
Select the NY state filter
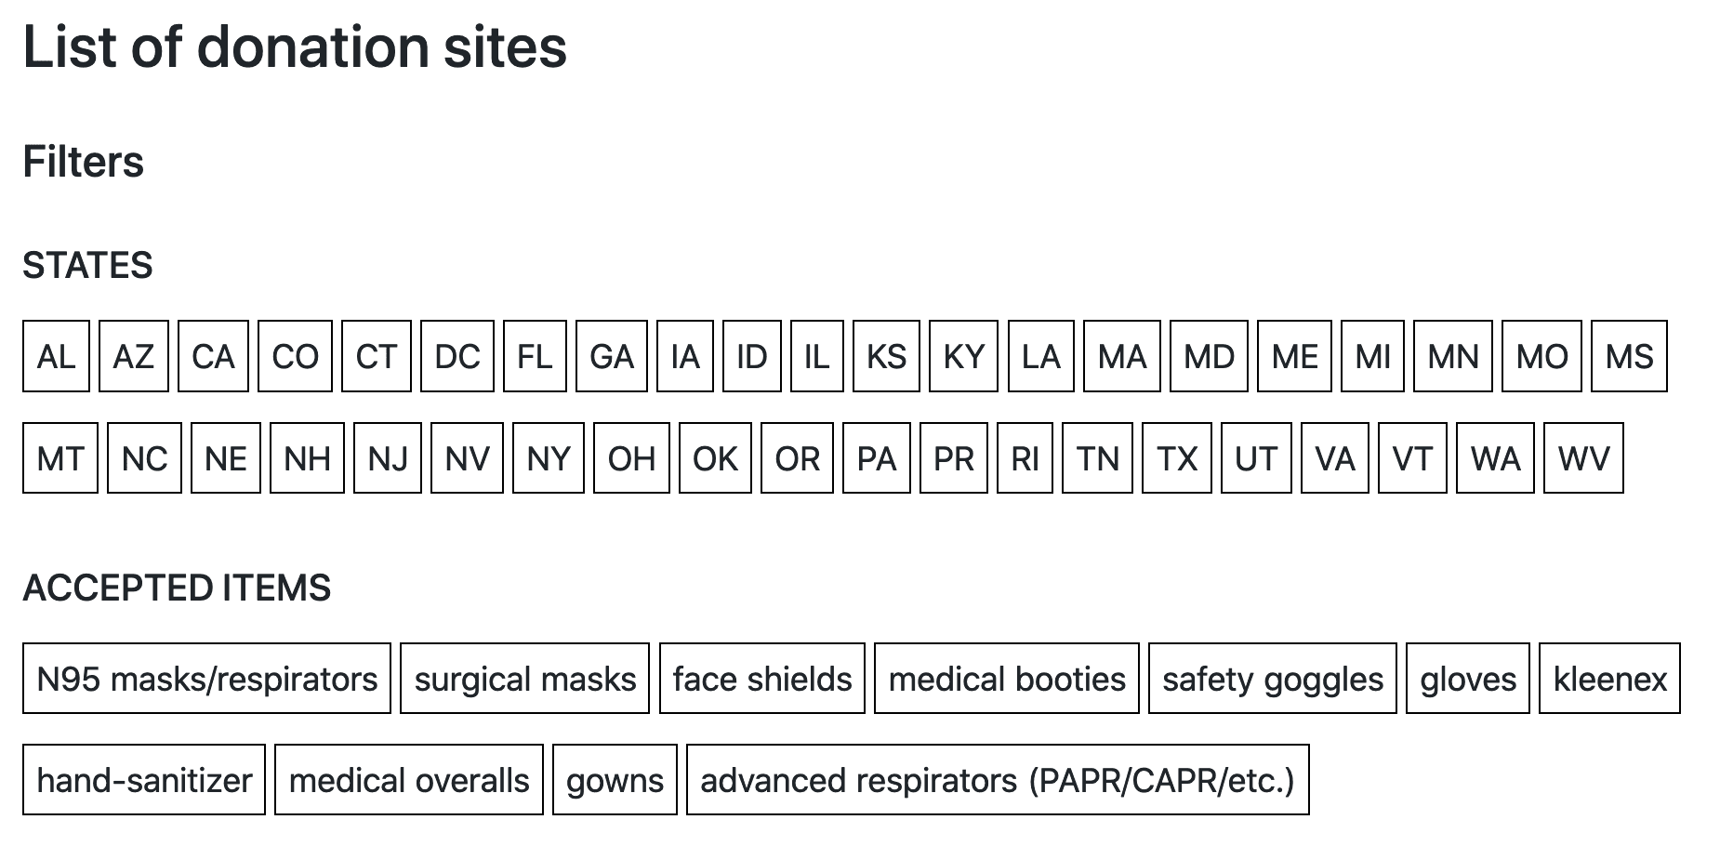549,458
